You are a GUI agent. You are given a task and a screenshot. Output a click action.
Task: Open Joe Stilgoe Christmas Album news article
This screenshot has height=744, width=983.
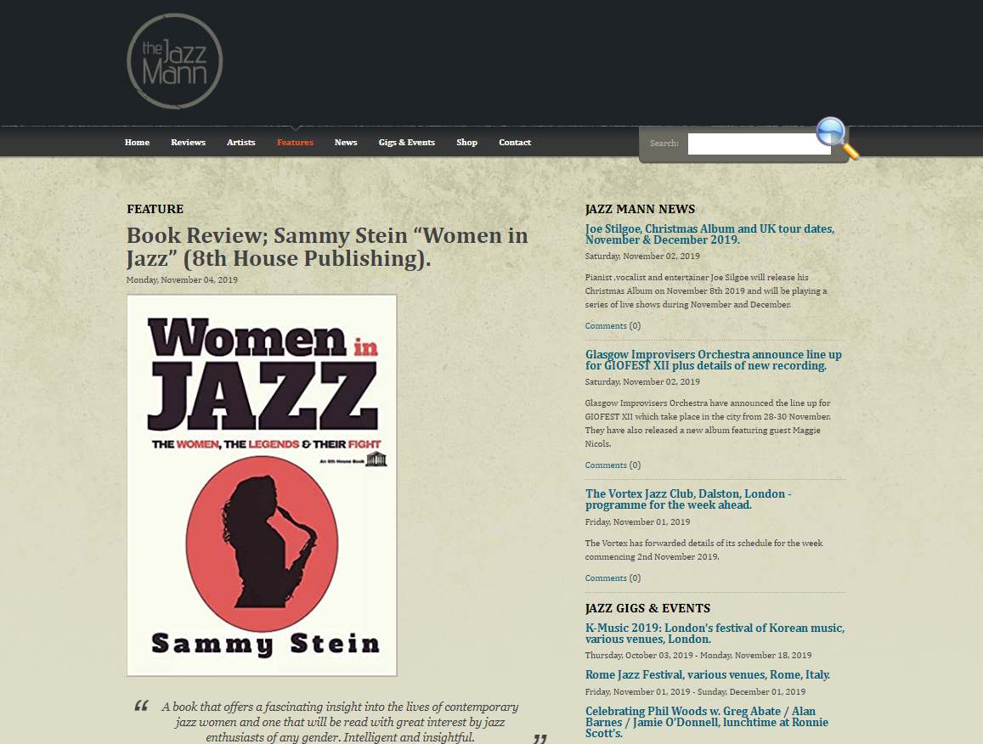click(709, 234)
